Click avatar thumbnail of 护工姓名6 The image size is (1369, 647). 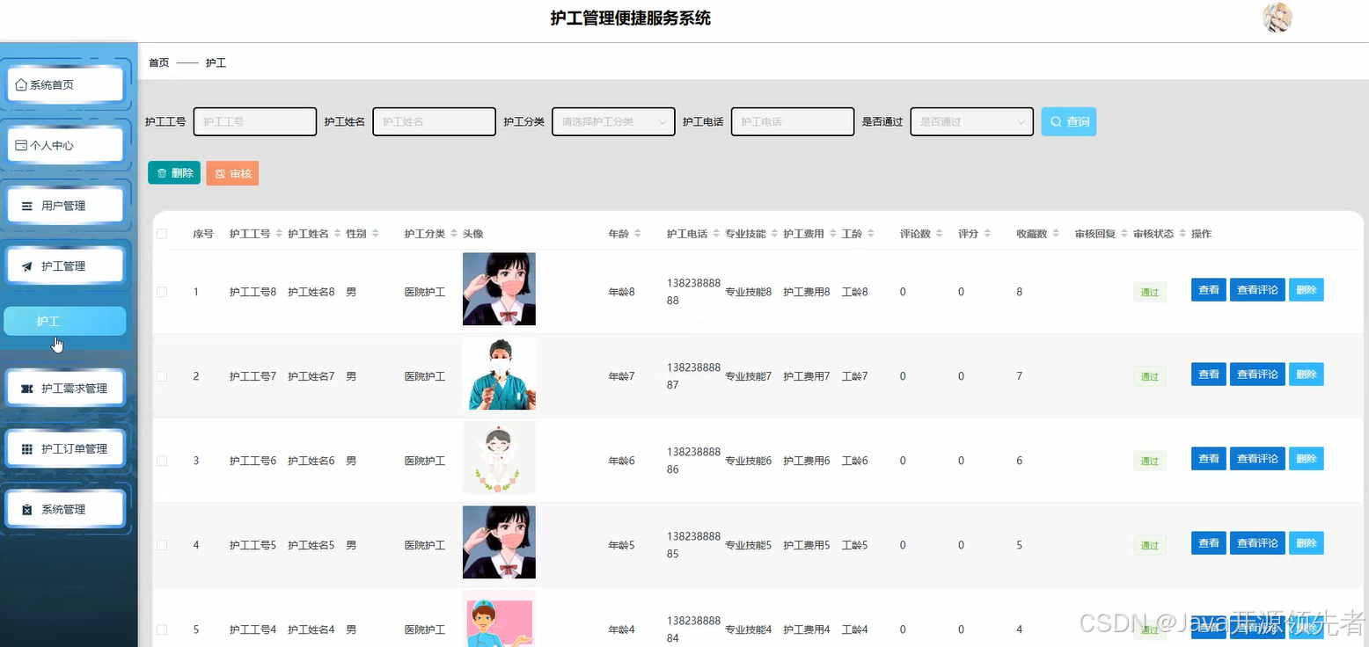click(x=499, y=458)
